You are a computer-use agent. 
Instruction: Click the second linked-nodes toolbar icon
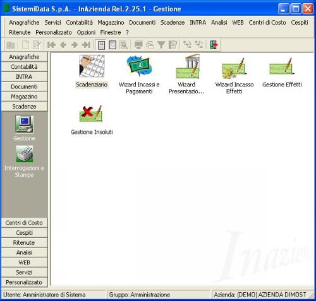198,45
